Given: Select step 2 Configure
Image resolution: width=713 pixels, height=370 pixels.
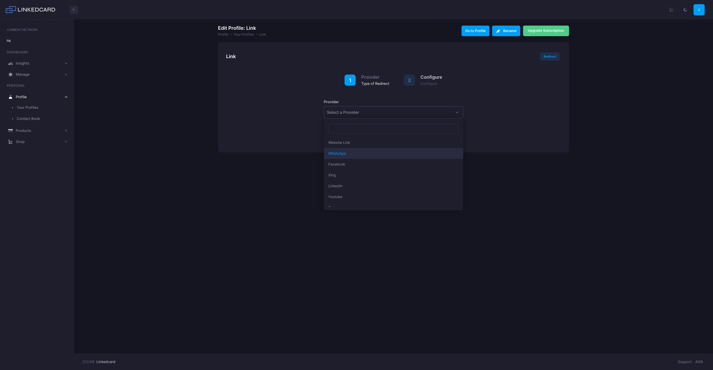Looking at the screenshot, I should click(423, 80).
